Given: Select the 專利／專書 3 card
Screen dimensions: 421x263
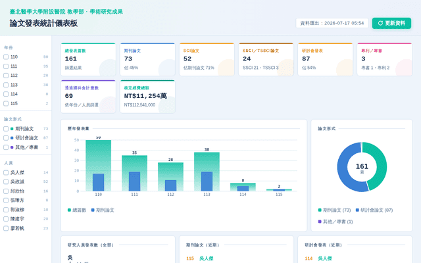Looking at the screenshot, I should pos(384,59).
